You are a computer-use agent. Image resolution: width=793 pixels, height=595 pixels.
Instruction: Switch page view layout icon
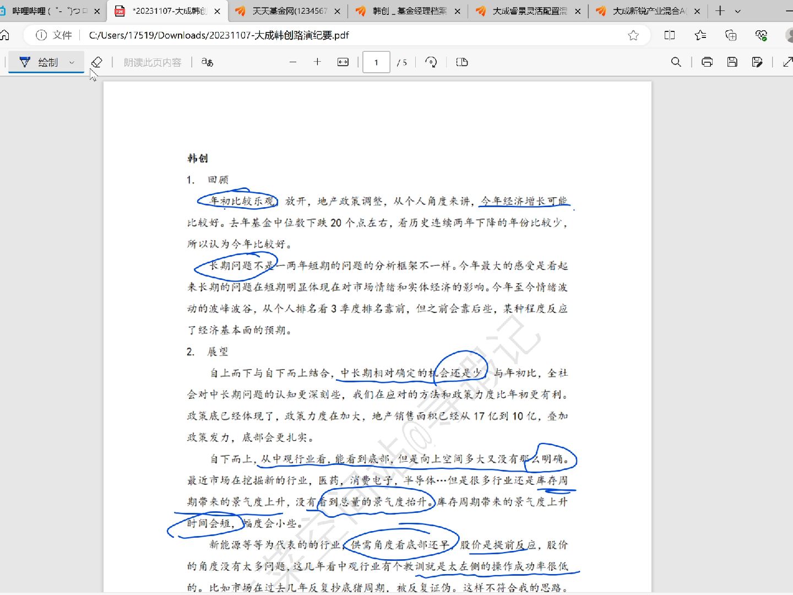pyautogui.click(x=462, y=62)
